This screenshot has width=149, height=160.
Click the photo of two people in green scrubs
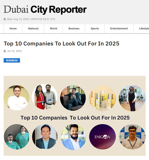click(17, 137)
